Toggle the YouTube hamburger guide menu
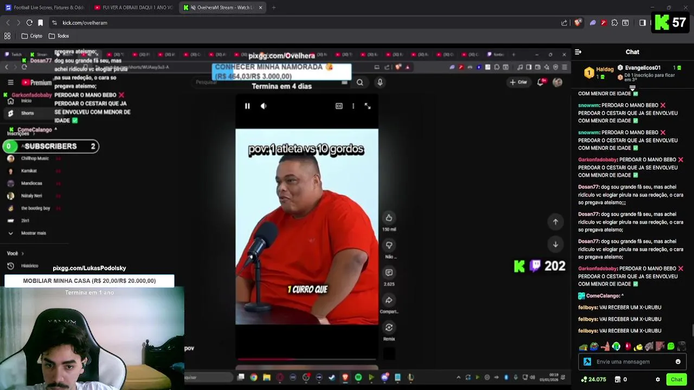The height and width of the screenshot is (390, 694). tap(10, 82)
